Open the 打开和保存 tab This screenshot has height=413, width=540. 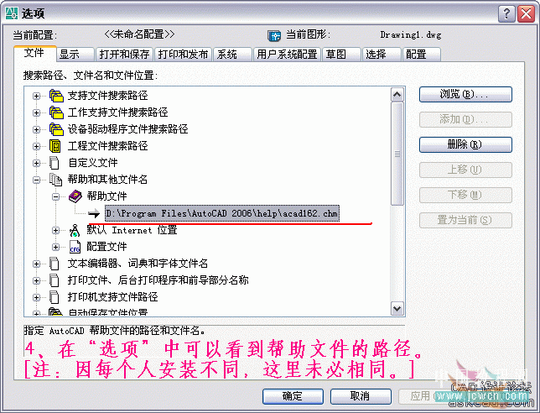(x=124, y=55)
